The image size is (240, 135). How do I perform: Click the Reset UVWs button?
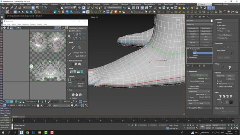220,76
